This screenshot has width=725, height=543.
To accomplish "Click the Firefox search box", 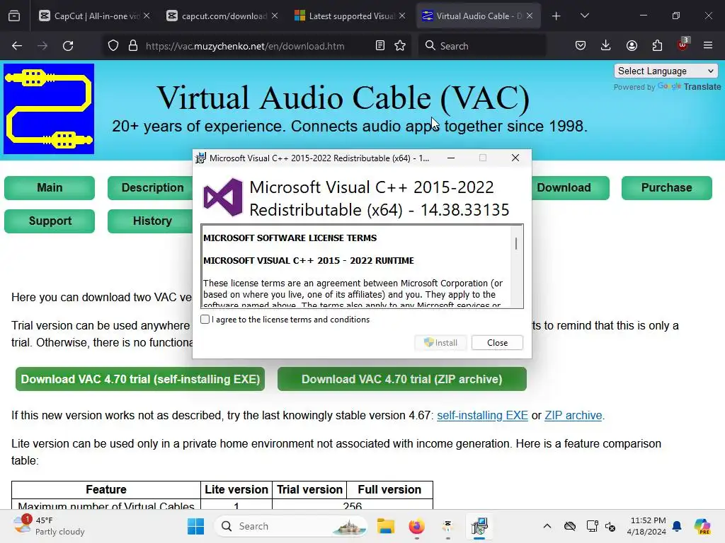I will point(481,46).
